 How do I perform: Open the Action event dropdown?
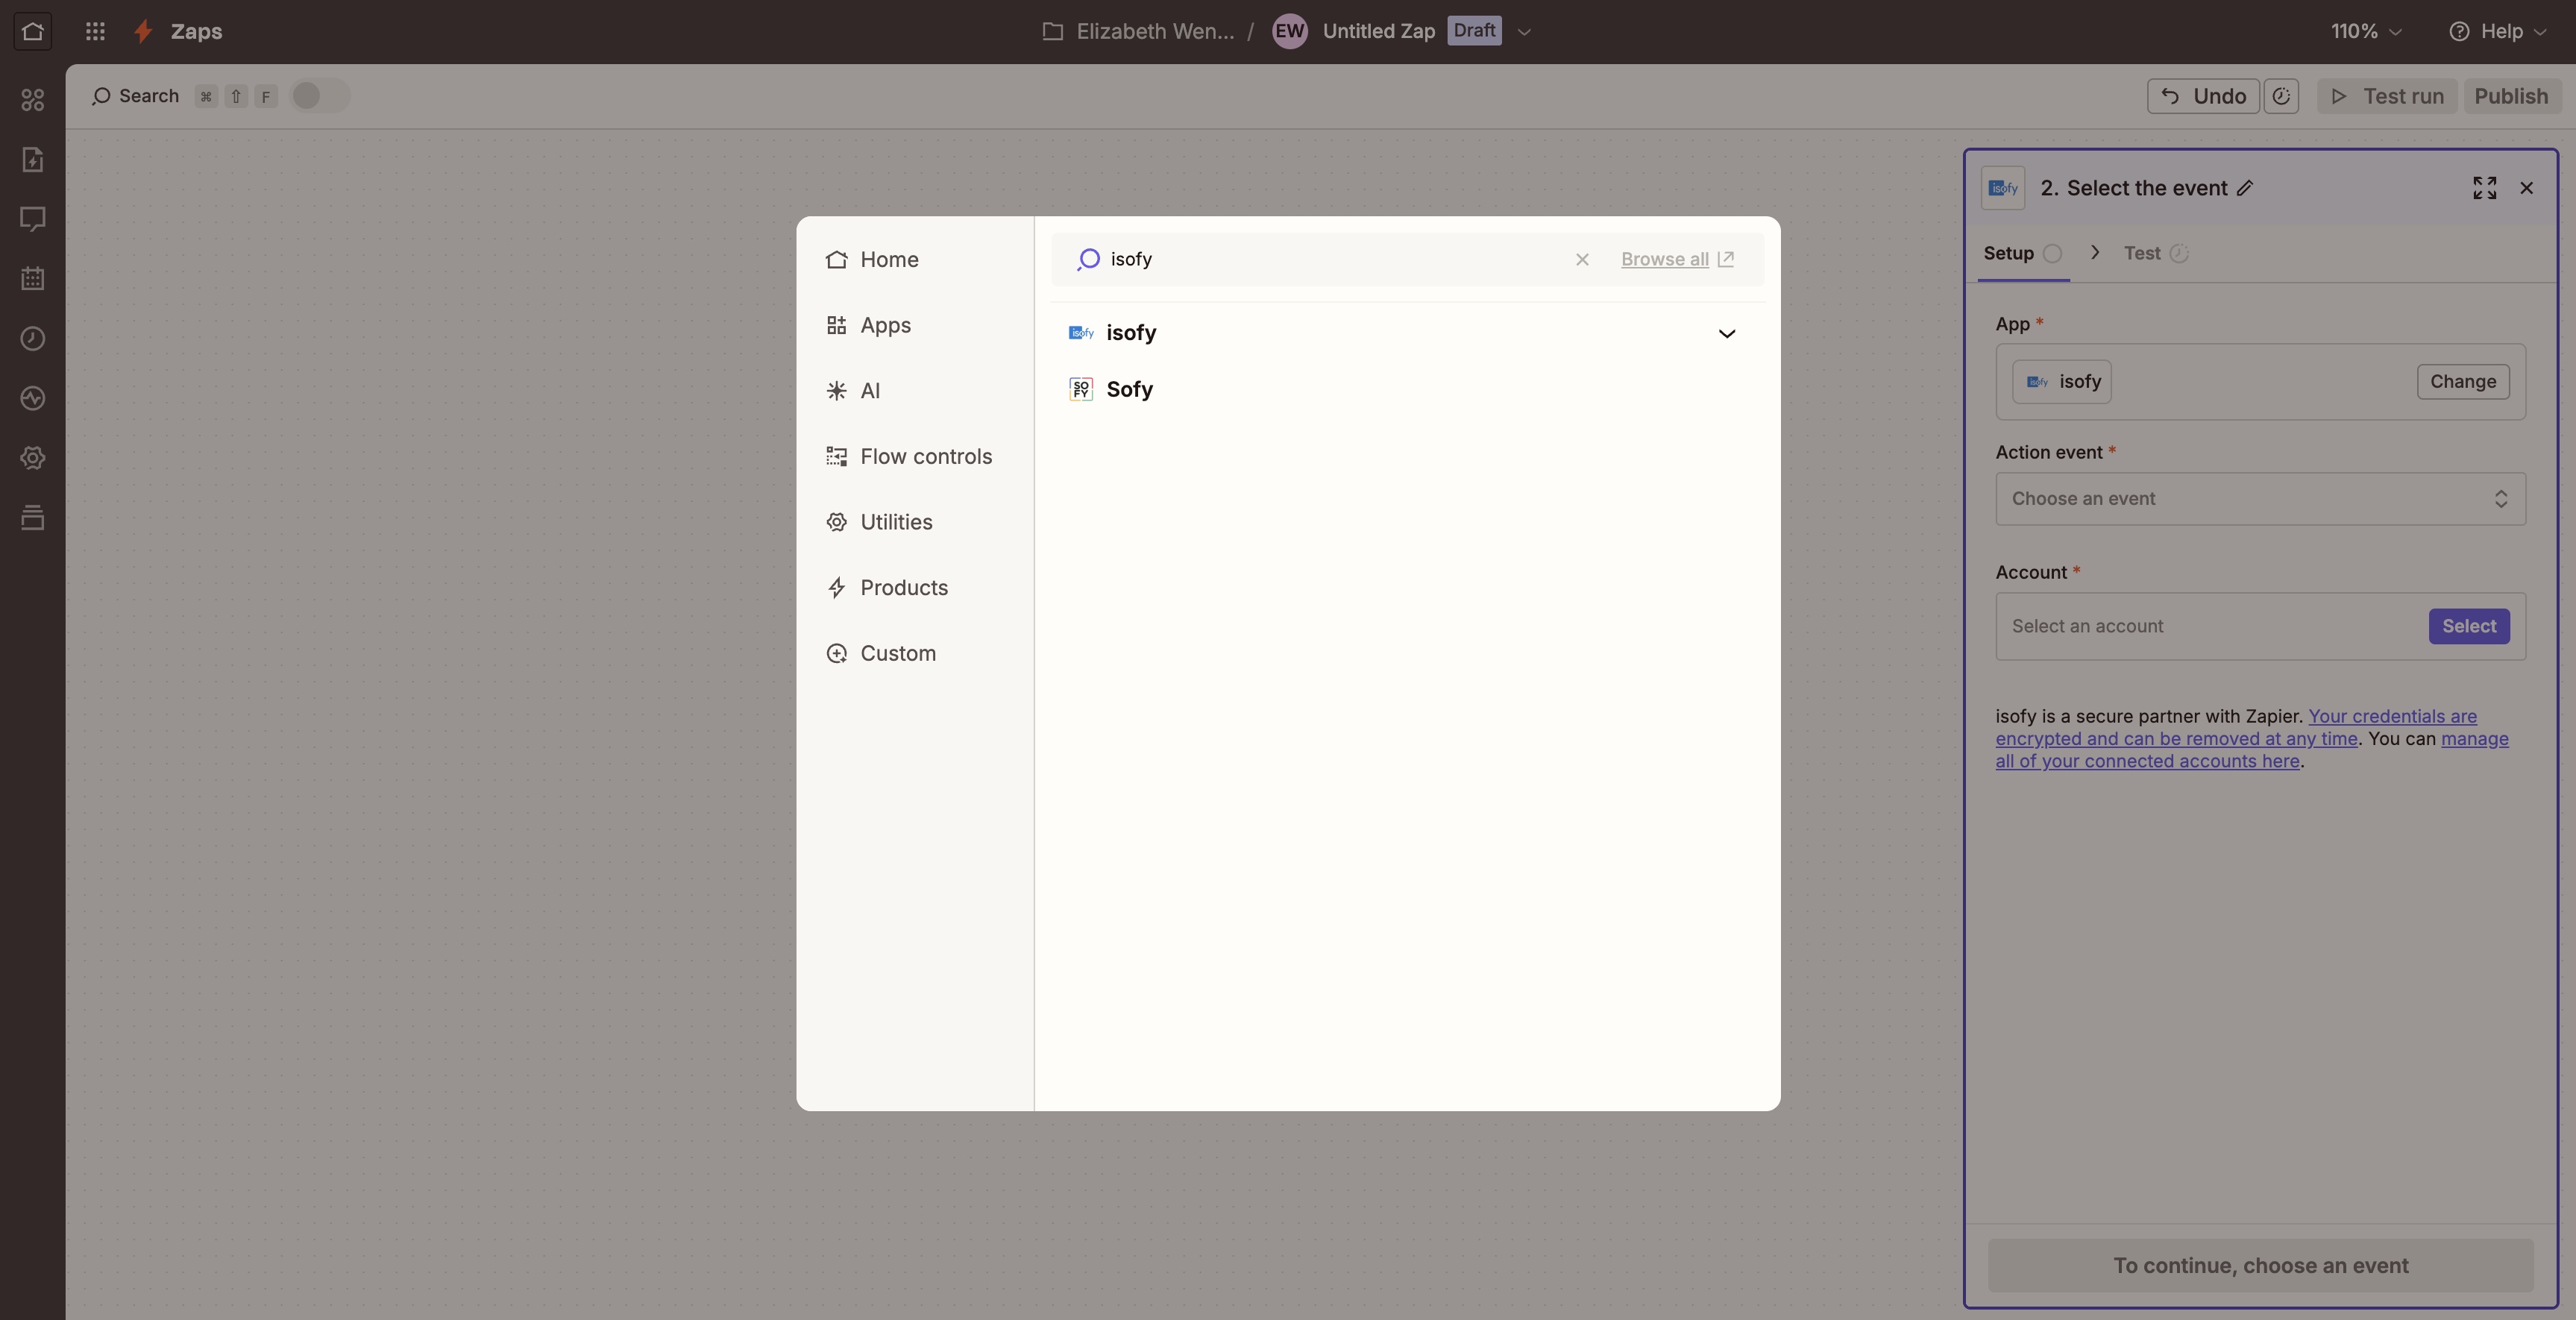point(2259,499)
